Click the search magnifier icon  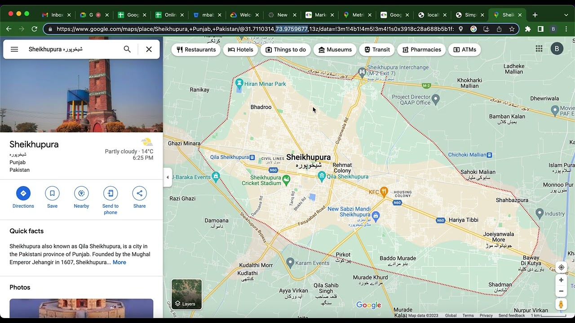coord(127,49)
